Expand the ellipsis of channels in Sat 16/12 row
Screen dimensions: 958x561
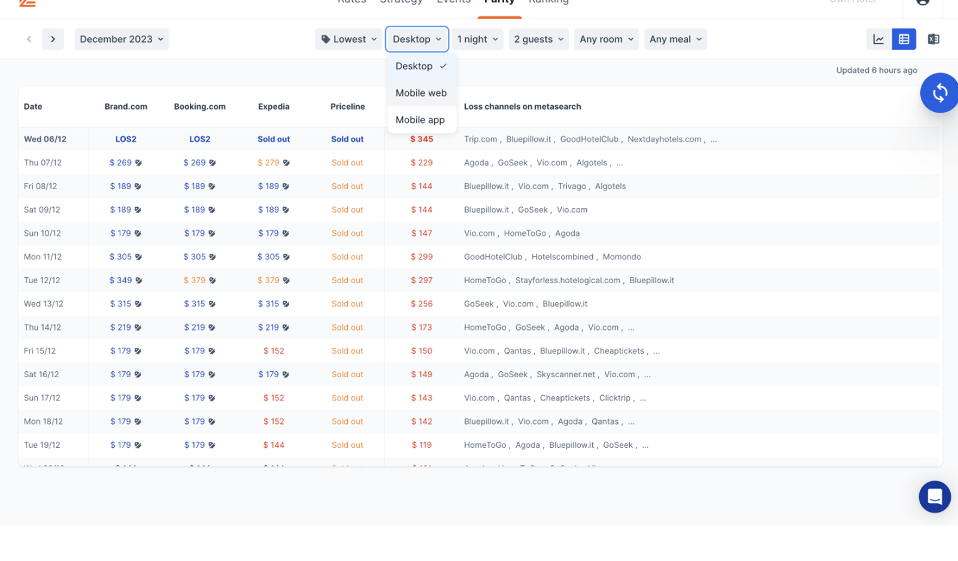coord(647,375)
